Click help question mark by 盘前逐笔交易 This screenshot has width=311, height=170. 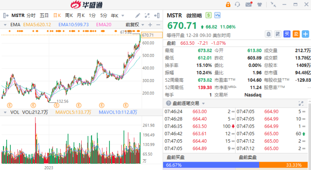[x=168, y=103]
